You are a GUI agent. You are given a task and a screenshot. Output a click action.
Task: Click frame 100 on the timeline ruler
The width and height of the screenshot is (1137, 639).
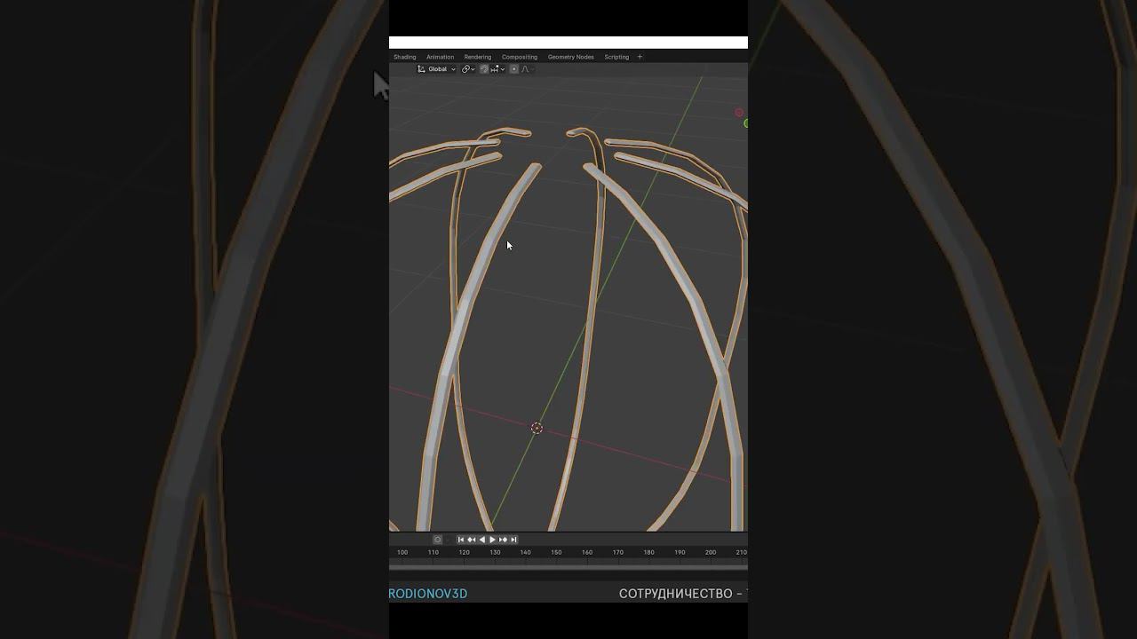tap(402, 552)
